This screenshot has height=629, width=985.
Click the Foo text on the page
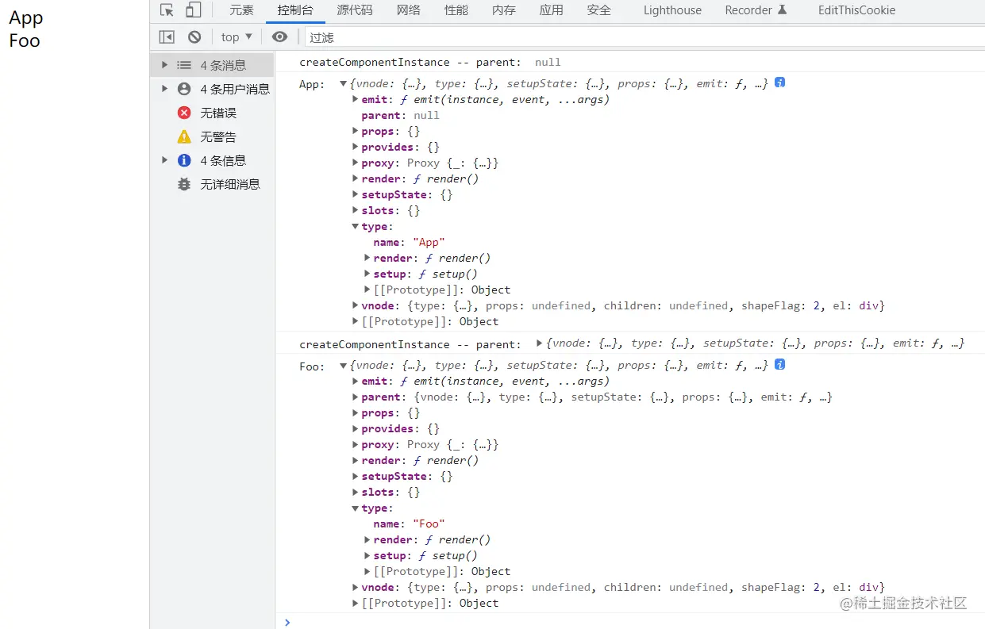point(25,40)
